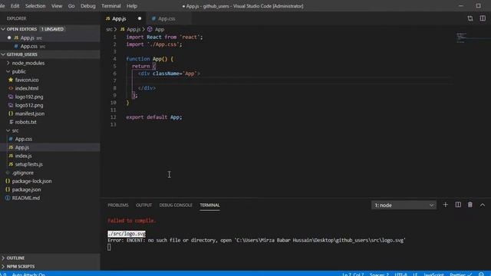This screenshot has width=491, height=276.
Task: Switch to the Terminal panel tab
Action: click(x=209, y=205)
